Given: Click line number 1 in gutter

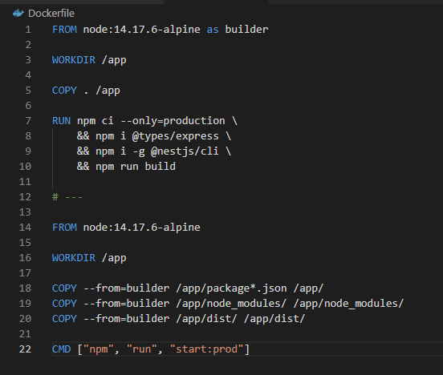Looking at the screenshot, I should [x=28, y=30].
